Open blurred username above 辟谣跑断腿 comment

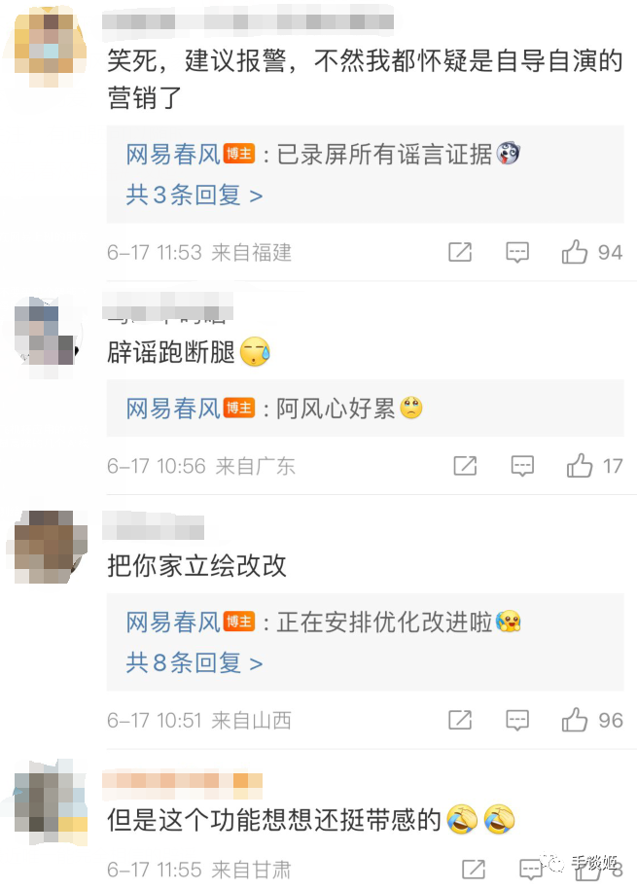coord(167,306)
